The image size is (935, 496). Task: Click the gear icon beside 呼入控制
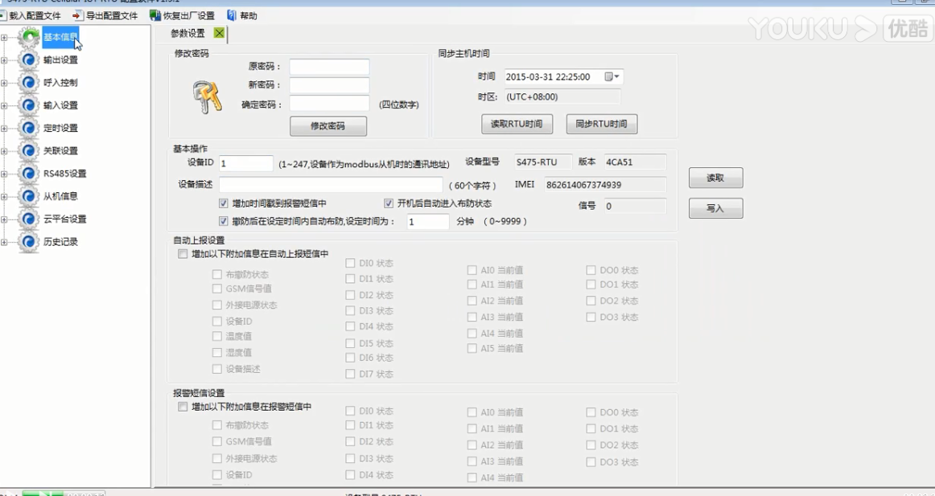[x=29, y=83]
